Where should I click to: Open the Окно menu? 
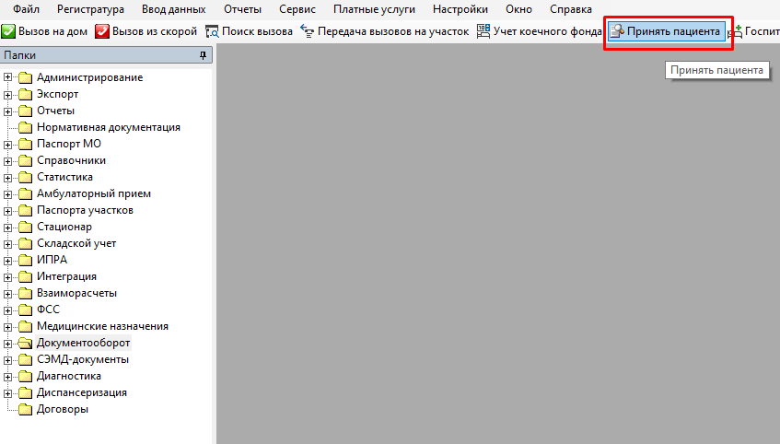pyautogui.click(x=518, y=9)
